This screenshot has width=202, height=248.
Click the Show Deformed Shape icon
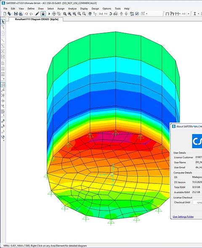172,14
